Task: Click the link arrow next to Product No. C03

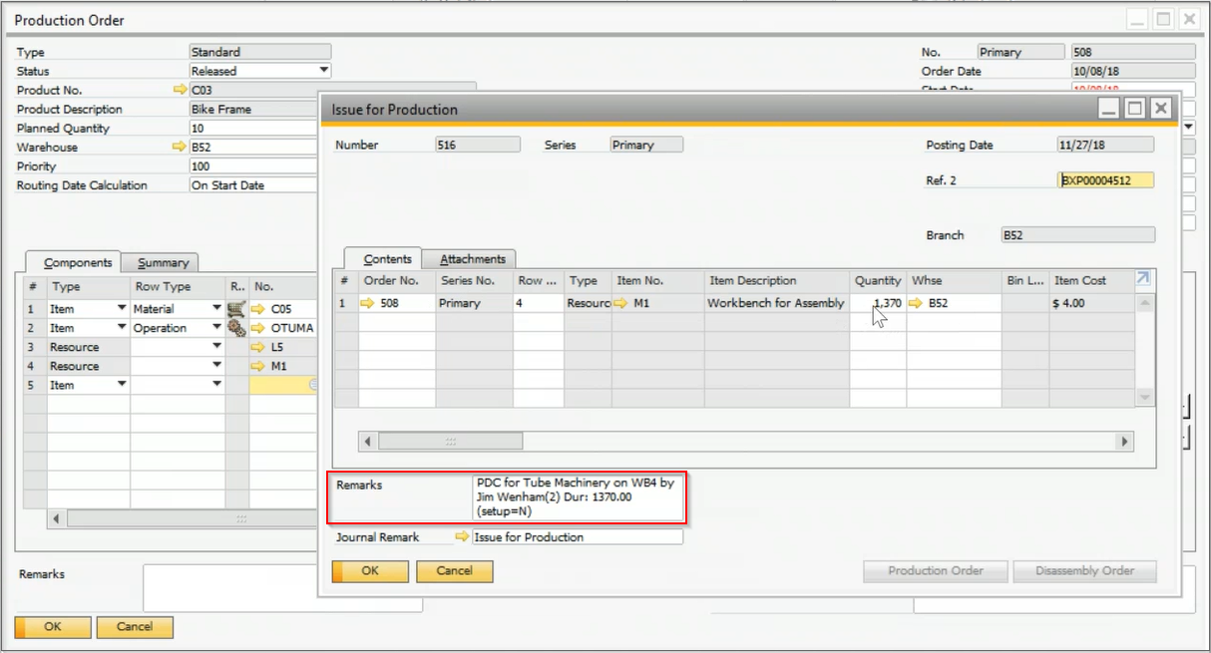Action: 180,90
